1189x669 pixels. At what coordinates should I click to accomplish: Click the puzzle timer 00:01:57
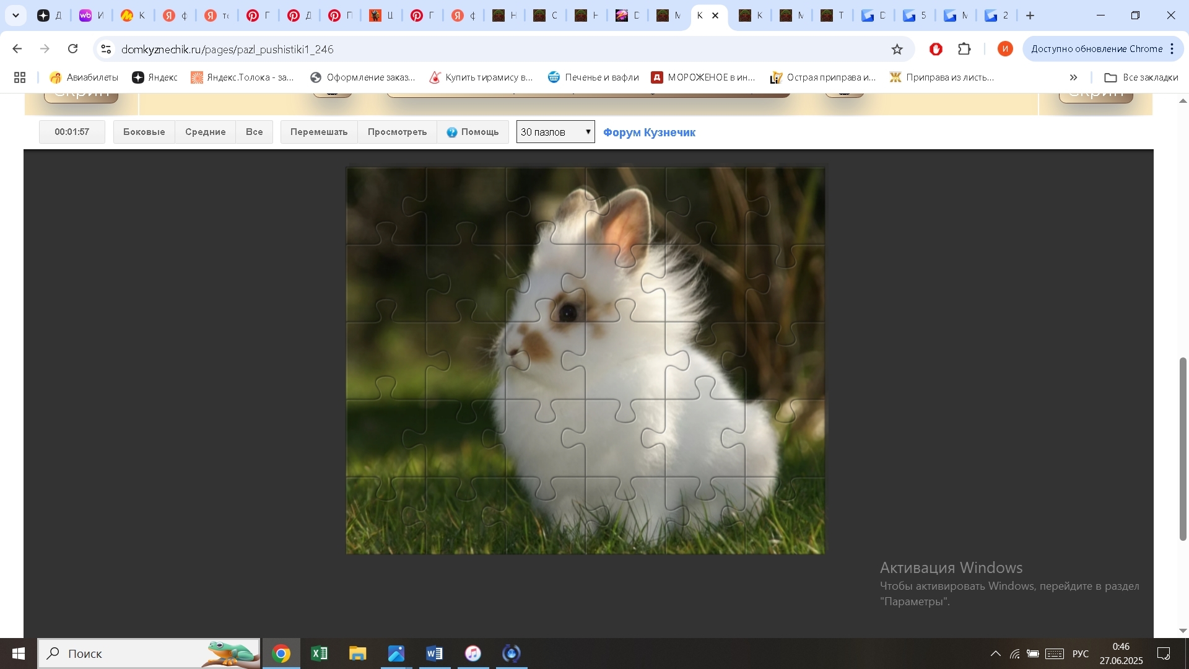72,132
